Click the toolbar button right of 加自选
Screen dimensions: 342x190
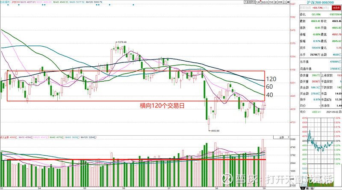(x=271, y=2)
